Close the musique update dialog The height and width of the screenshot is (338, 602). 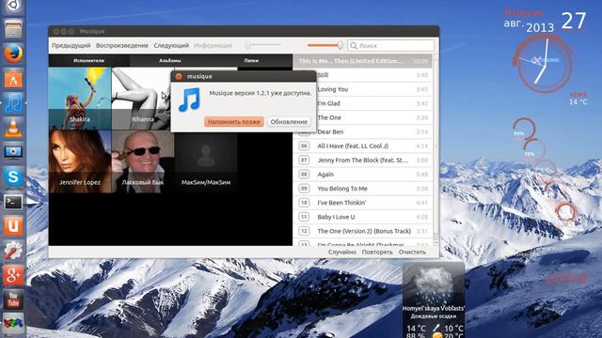pos(179,76)
